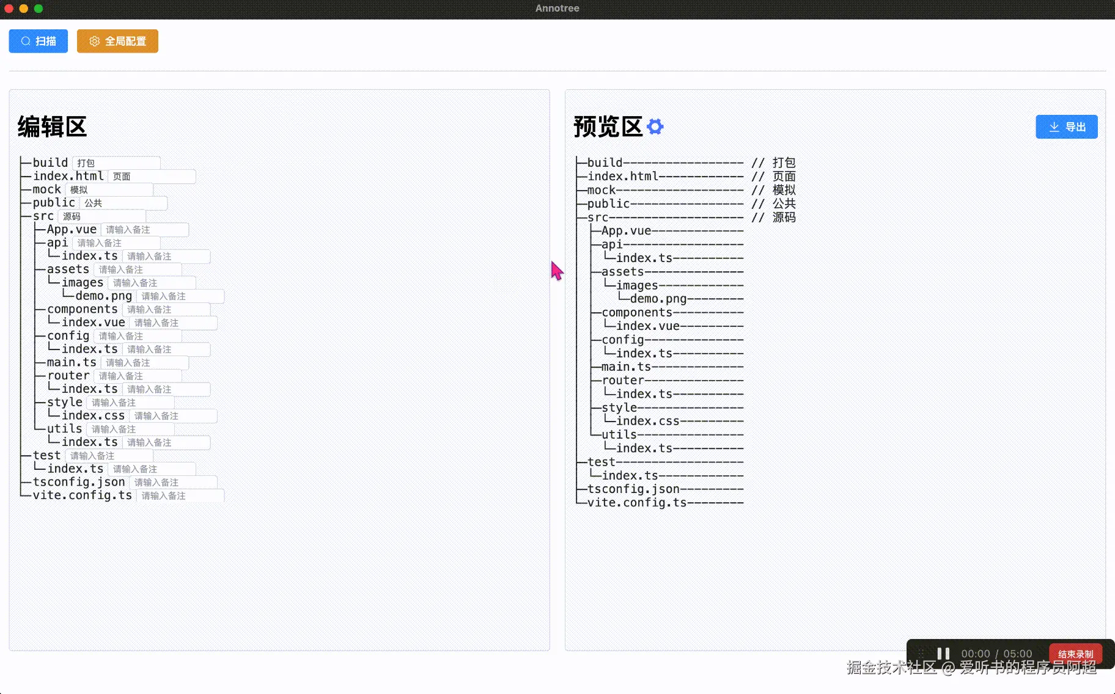
Task: Click the // 打包 comment in preview
Action: click(773, 163)
